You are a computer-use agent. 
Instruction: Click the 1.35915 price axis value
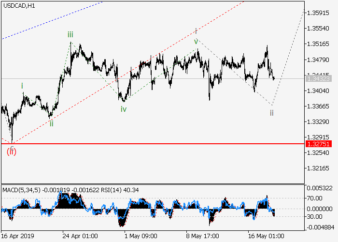coord(318,13)
